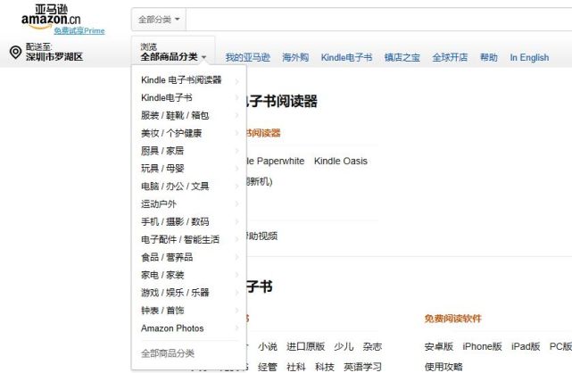This screenshot has width=572, height=373.
Task: Open 我的亚马逊 nav link
Action: (248, 57)
